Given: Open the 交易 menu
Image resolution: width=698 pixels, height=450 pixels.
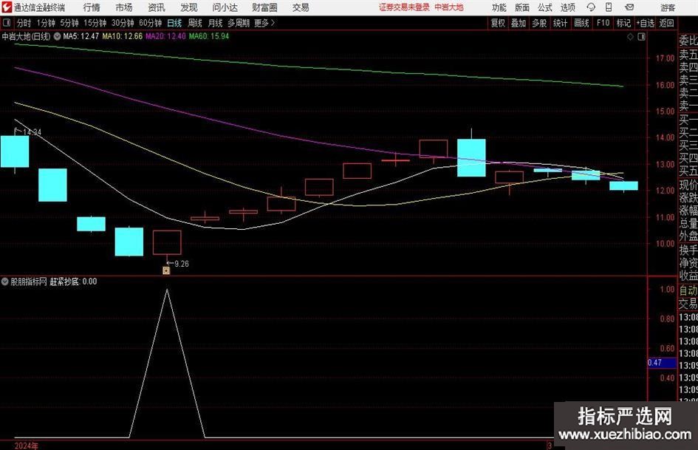Looking at the screenshot, I should point(301,7).
